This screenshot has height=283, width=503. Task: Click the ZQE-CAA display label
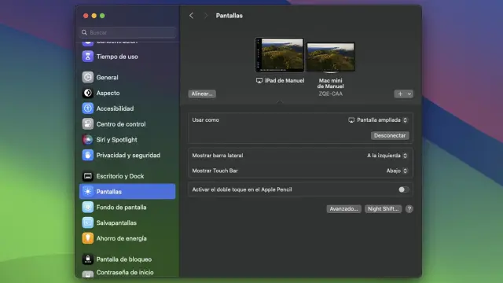[330, 94]
